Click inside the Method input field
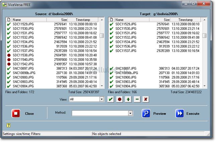The image size is (216, 142). 100,113
